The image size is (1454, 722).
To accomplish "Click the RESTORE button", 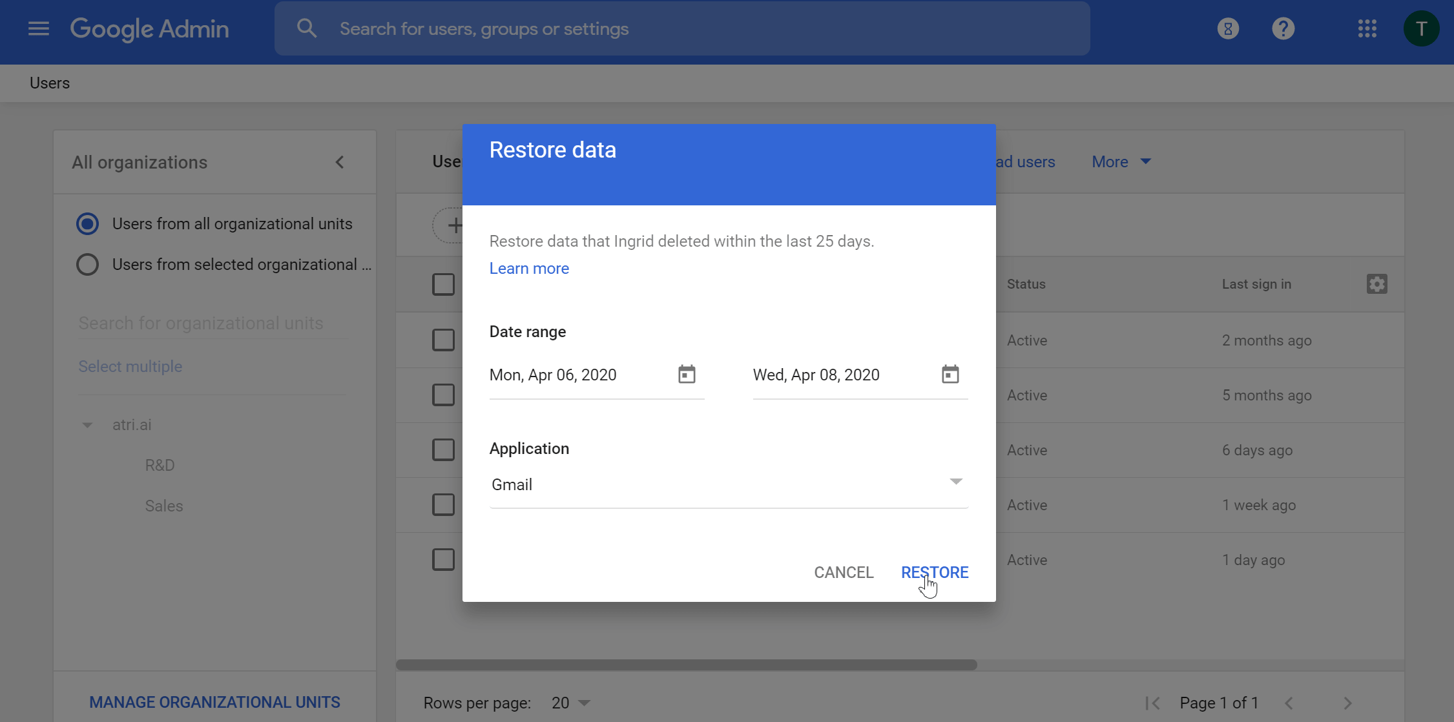I will click(x=934, y=573).
